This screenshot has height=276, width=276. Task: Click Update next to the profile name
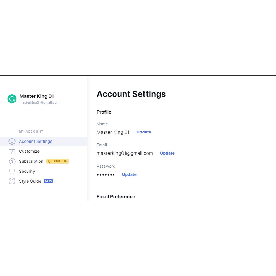pyautogui.click(x=144, y=132)
